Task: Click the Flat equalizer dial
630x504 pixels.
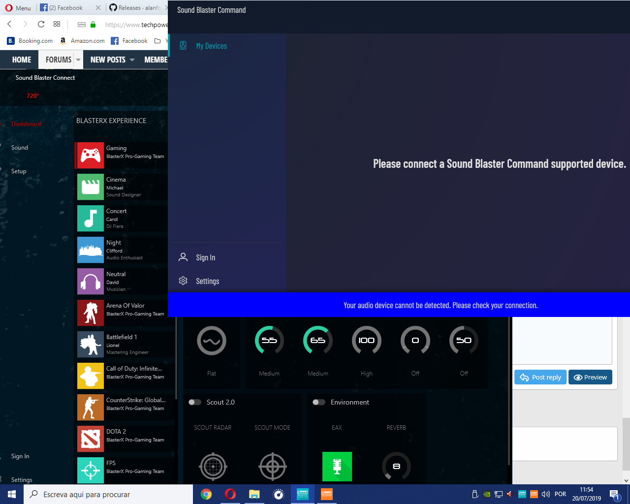Action: (212, 341)
